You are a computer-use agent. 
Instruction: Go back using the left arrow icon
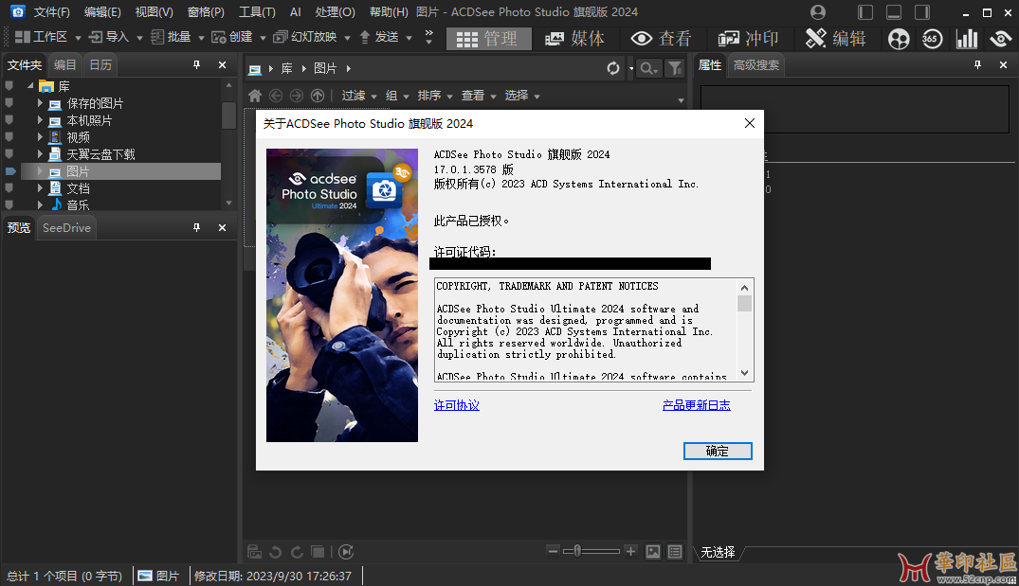[276, 96]
